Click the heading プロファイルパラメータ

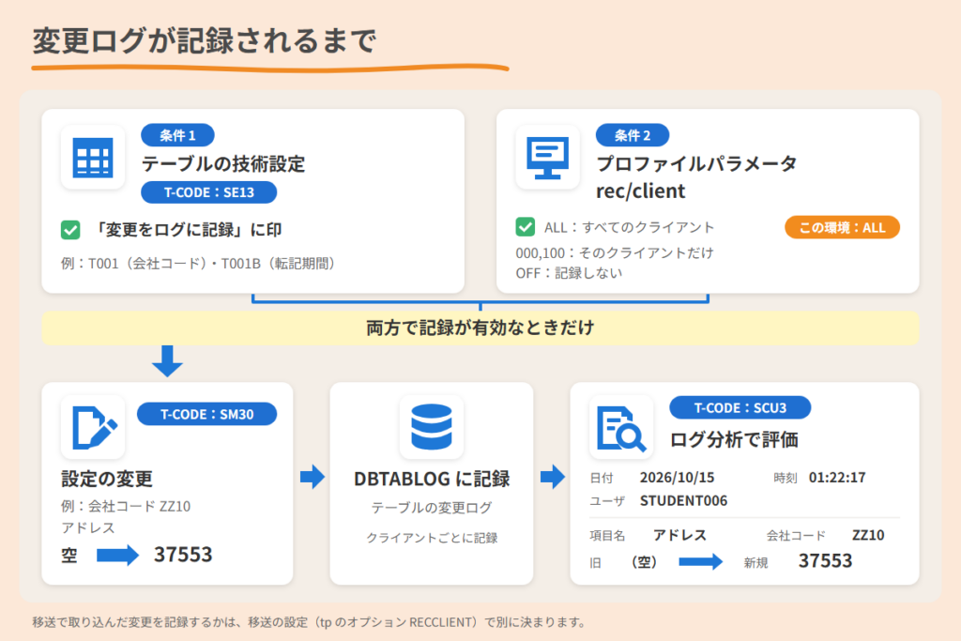(x=697, y=163)
